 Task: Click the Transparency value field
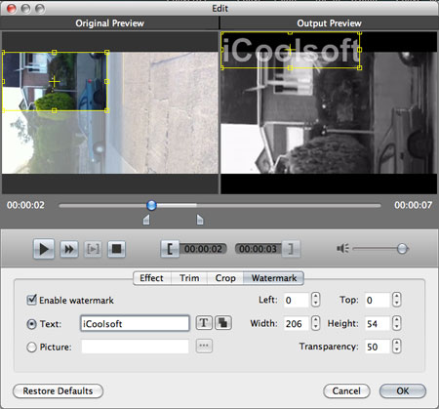pyautogui.click(x=378, y=347)
